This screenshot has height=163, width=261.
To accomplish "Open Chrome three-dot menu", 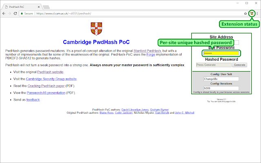I will click(257, 13).
